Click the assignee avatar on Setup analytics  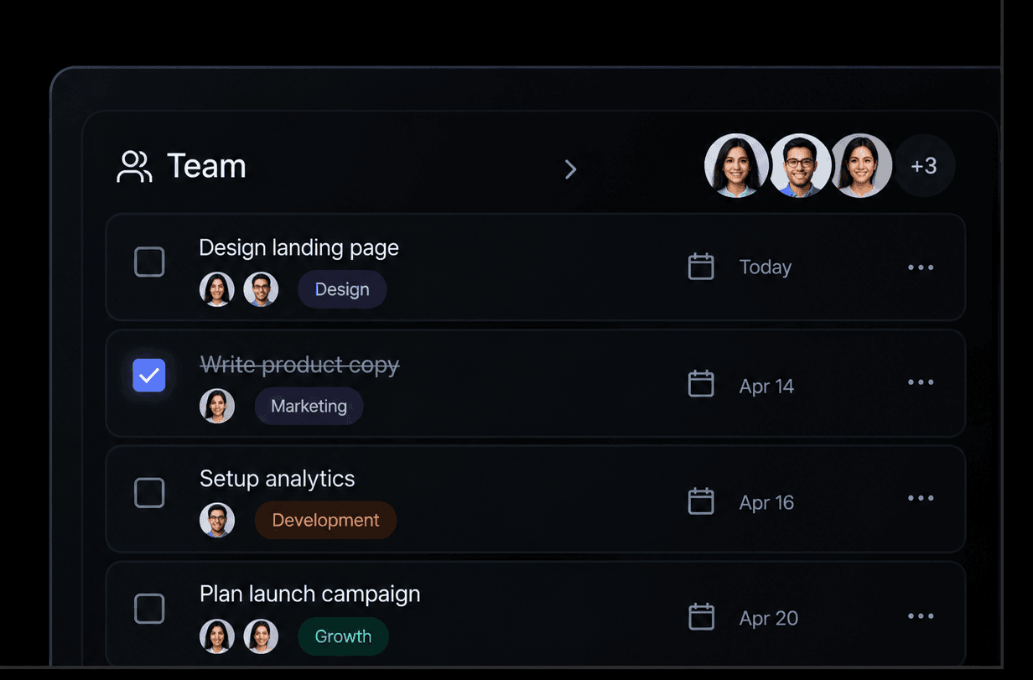[217, 520]
